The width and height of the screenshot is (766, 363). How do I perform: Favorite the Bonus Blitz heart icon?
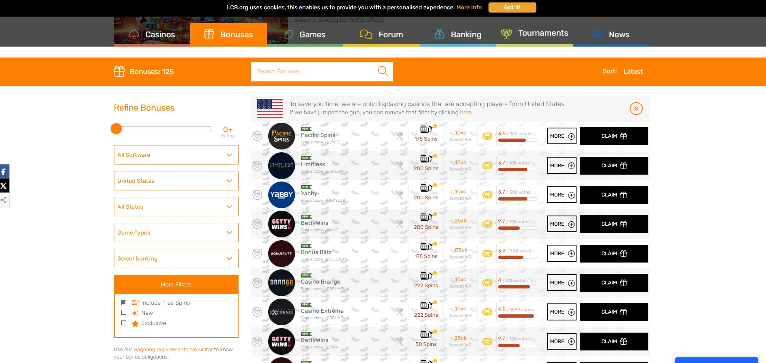coord(257,254)
